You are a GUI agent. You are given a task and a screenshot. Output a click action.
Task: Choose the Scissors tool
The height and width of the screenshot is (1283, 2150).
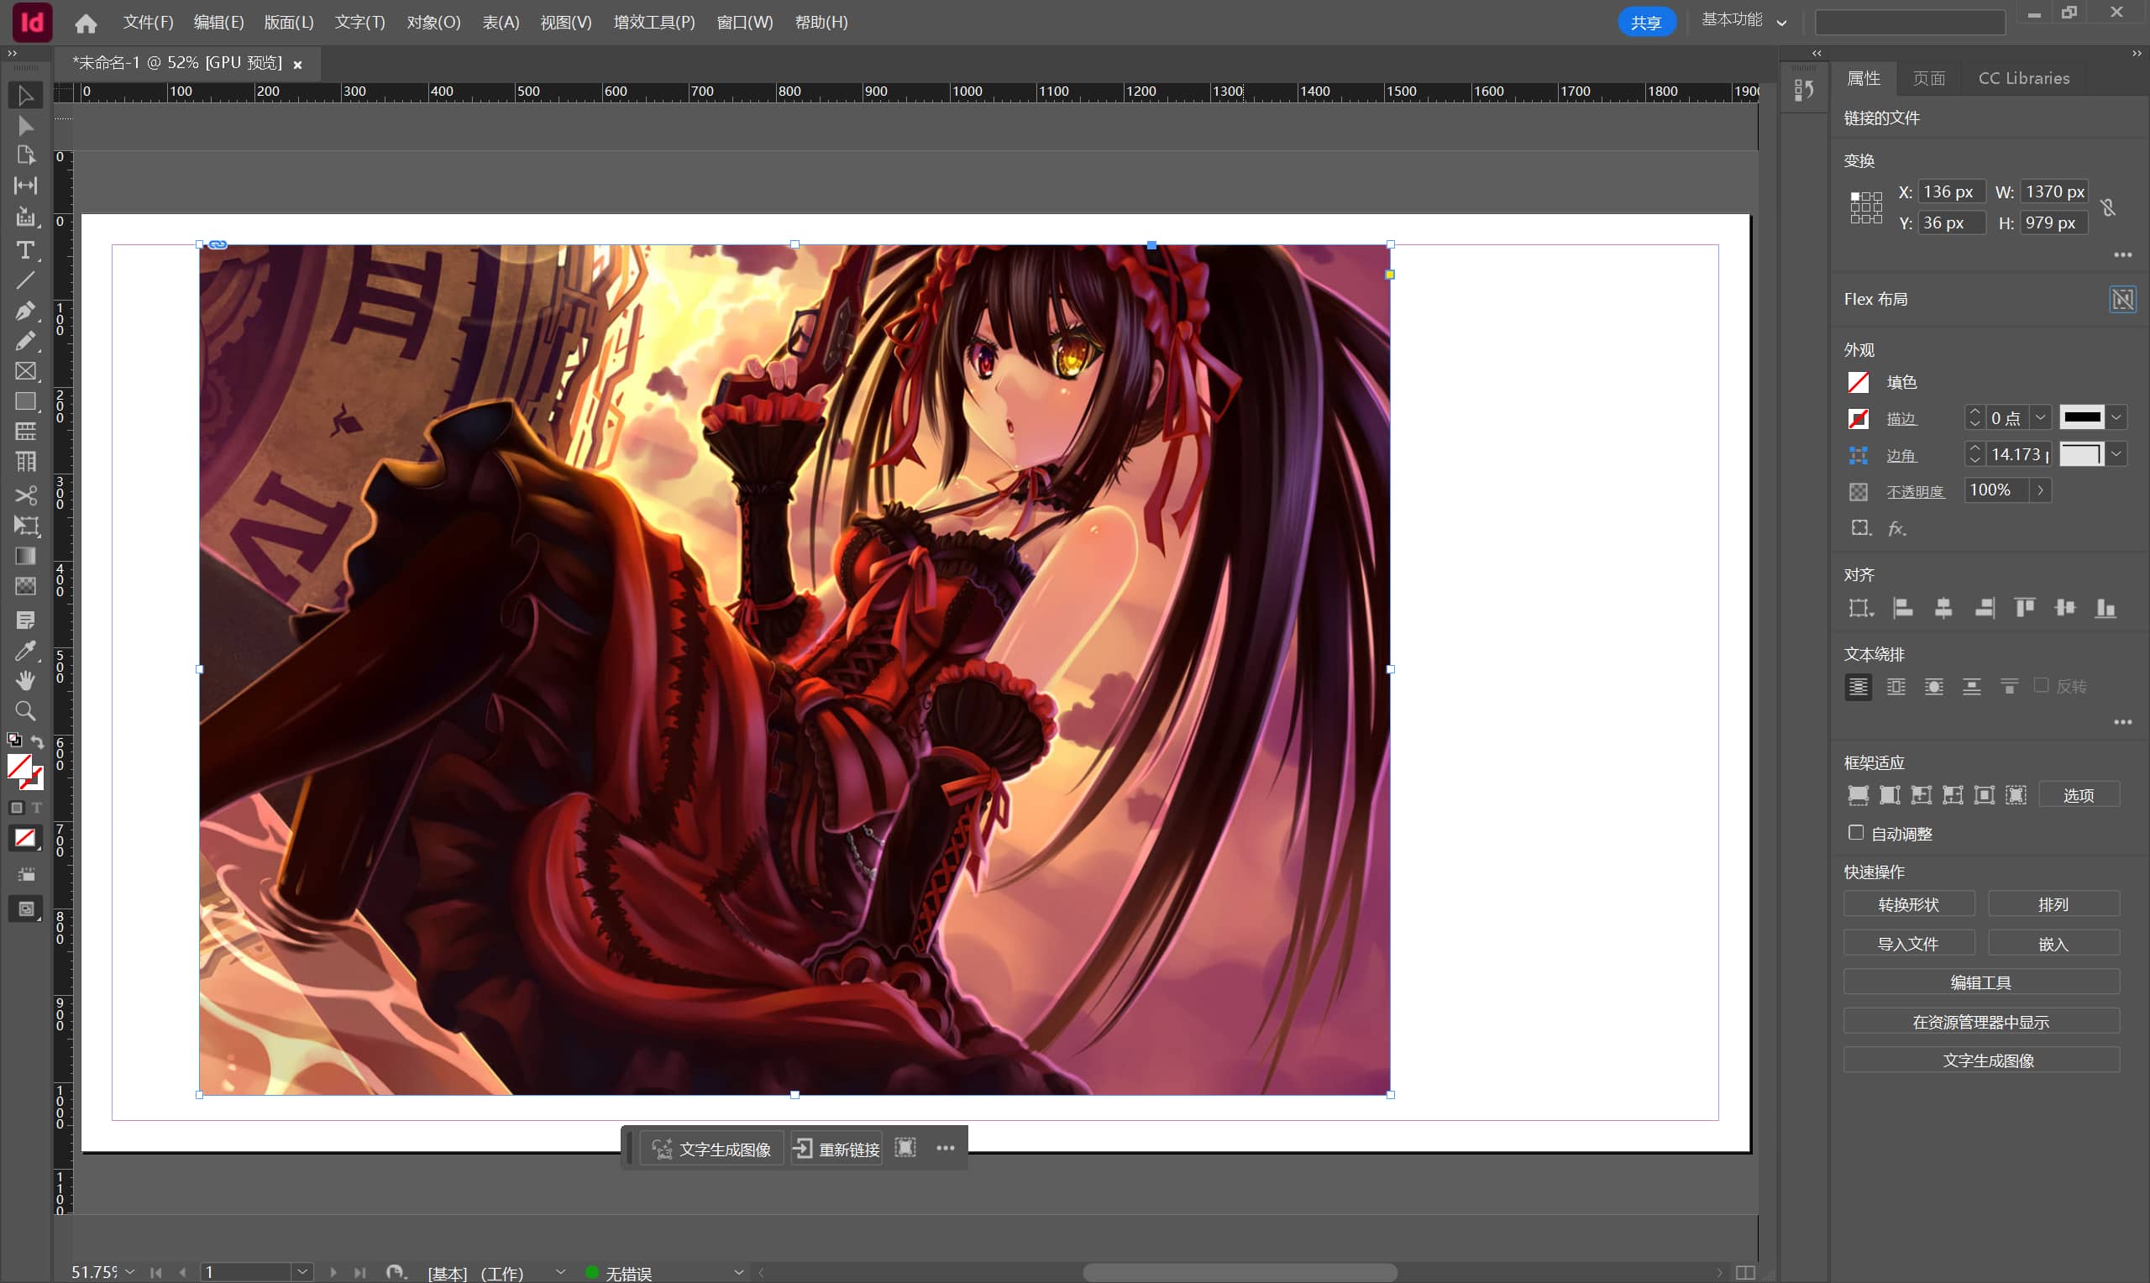25,495
